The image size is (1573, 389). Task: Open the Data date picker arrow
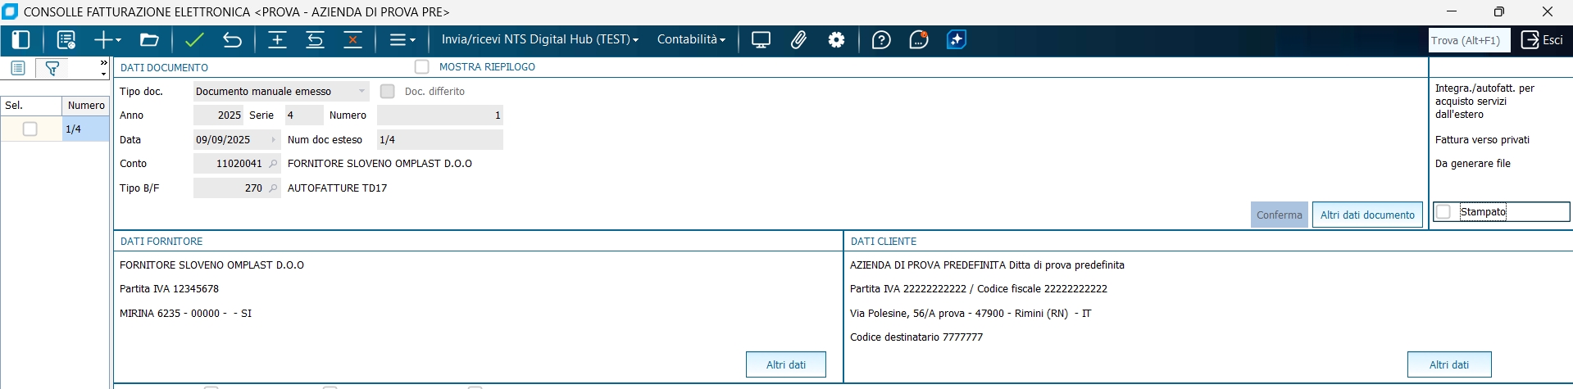(x=274, y=140)
